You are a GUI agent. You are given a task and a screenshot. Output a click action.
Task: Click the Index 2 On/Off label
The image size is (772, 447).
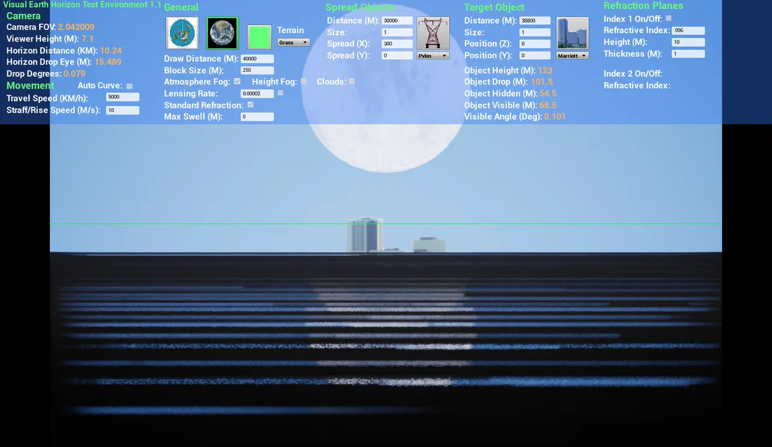point(633,74)
